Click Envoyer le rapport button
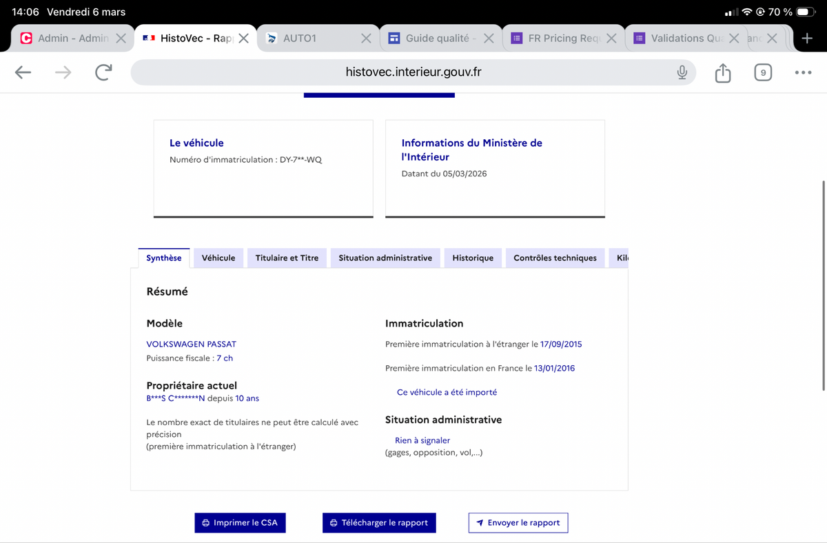 point(518,522)
